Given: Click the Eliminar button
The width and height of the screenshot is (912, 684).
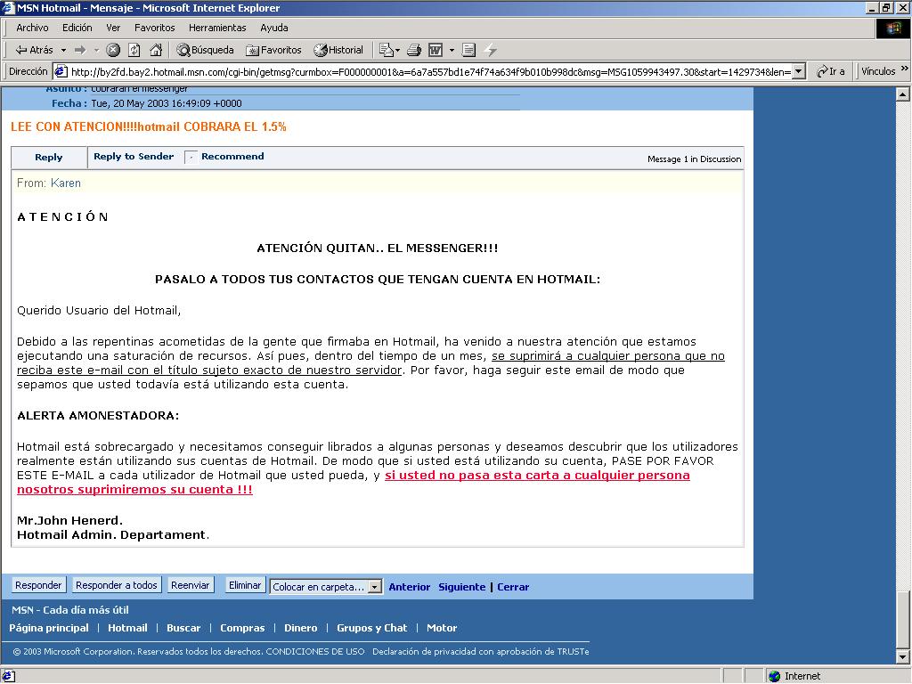Looking at the screenshot, I should (245, 585).
